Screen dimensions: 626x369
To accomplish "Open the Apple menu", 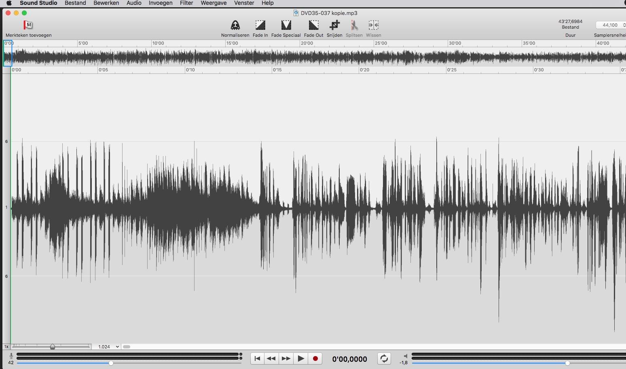I will [9, 3].
